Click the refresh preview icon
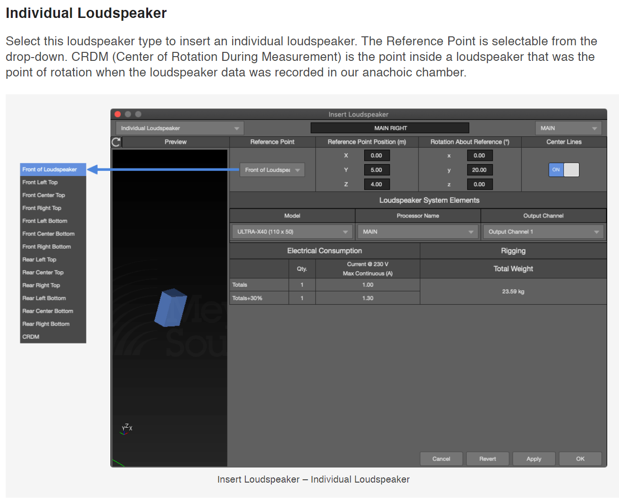The image size is (619, 501). coord(116,142)
